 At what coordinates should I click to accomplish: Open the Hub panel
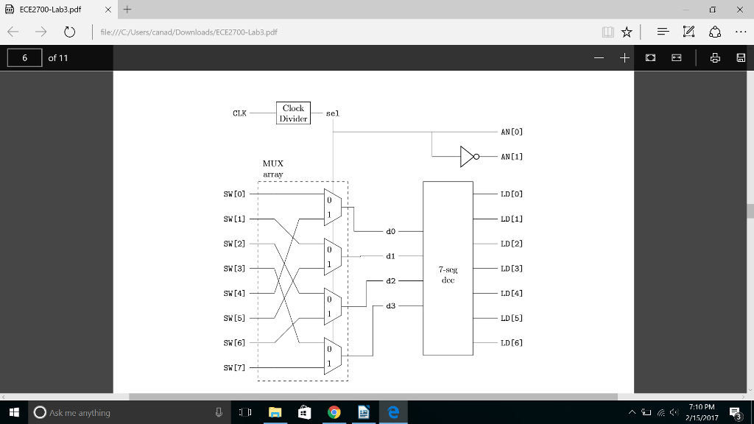click(661, 32)
